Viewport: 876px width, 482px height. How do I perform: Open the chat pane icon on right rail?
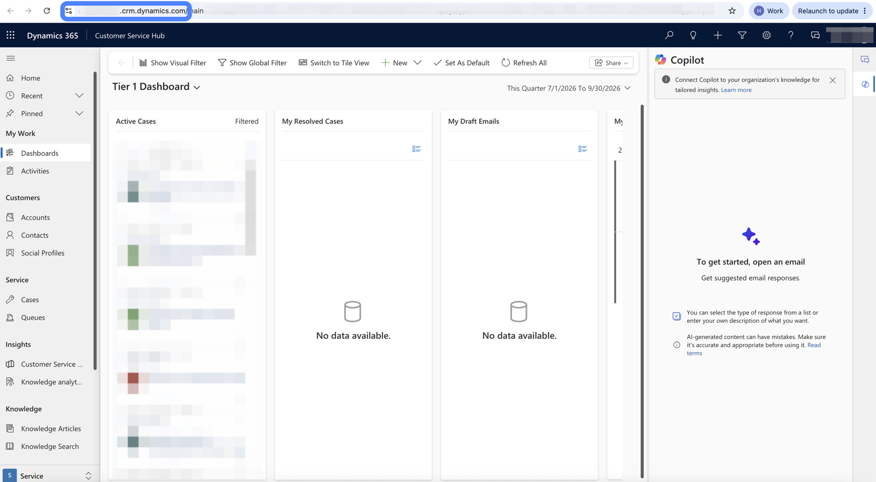tap(865, 60)
